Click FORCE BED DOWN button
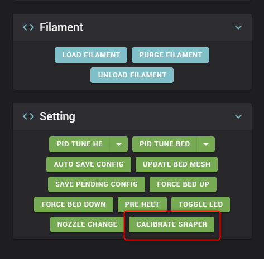Viewport: 264px width, 259px height. [74, 204]
